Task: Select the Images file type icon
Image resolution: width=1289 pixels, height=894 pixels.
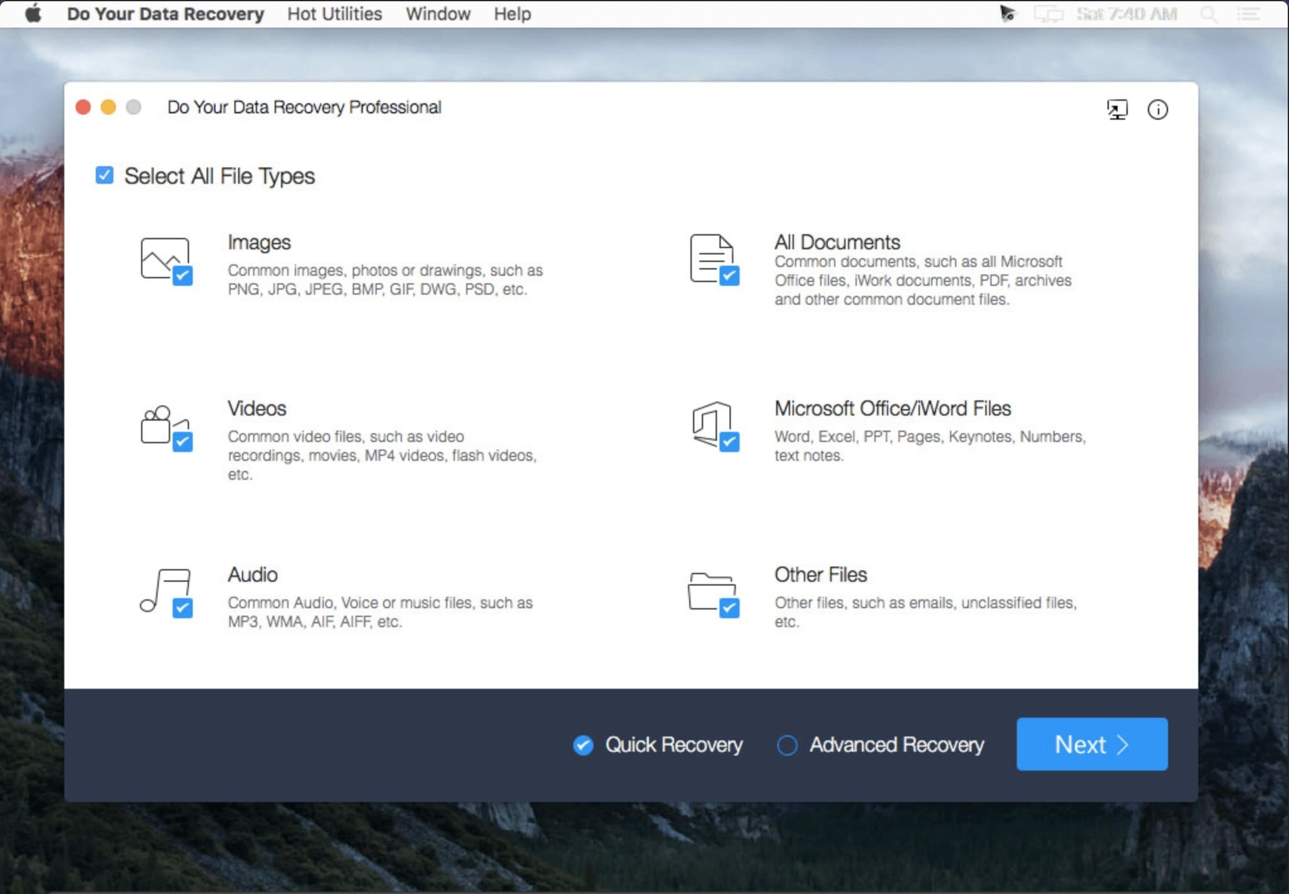Action: pos(165,258)
